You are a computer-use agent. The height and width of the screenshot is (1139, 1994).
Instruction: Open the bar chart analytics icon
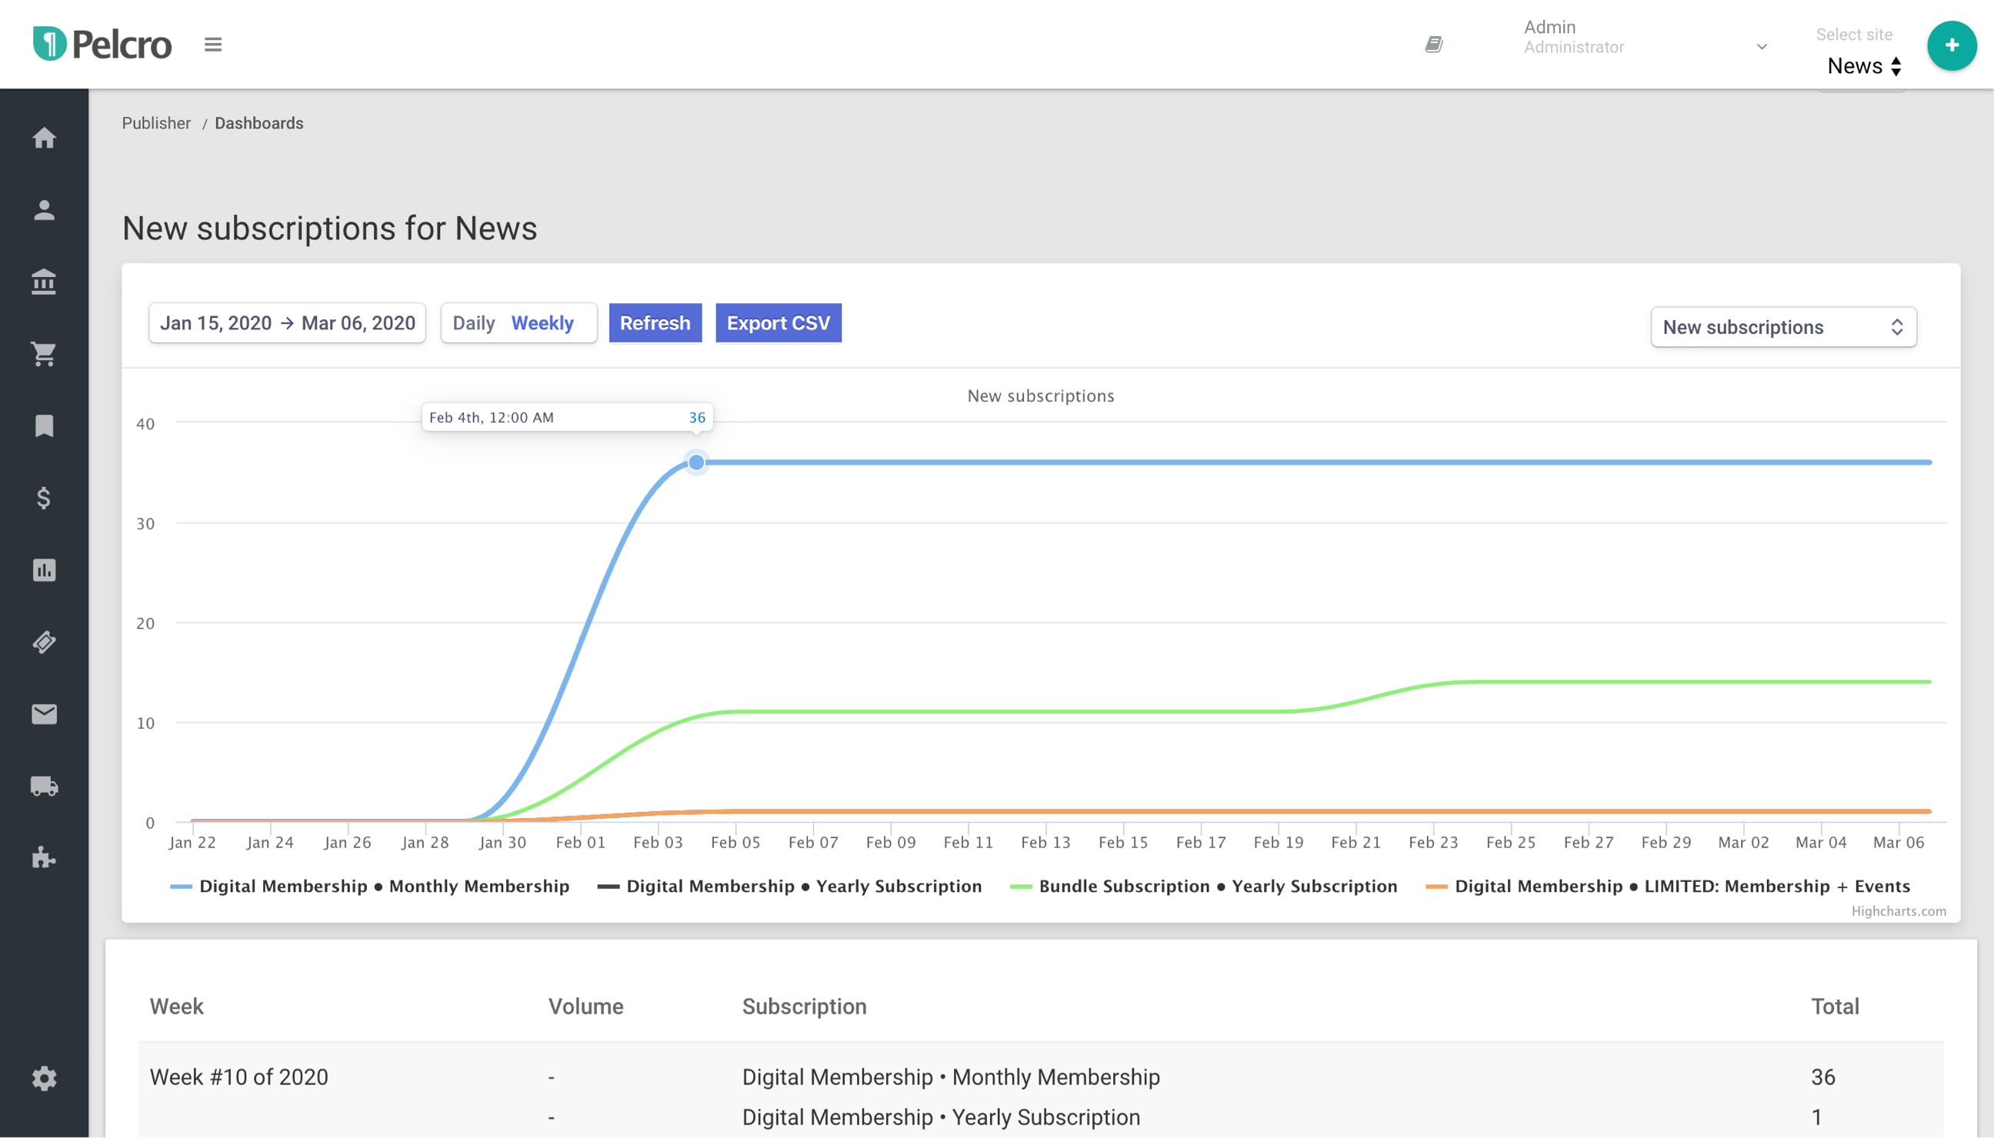coord(44,569)
